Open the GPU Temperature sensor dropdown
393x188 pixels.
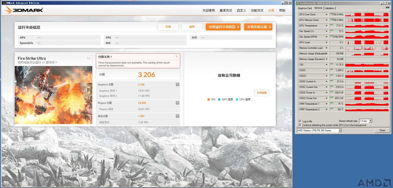(327, 26)
